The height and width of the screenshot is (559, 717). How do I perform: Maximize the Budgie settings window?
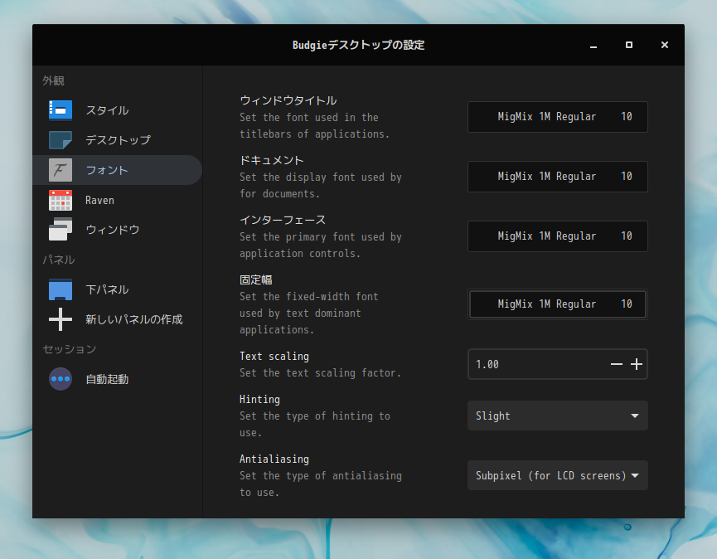click(629, 45)
